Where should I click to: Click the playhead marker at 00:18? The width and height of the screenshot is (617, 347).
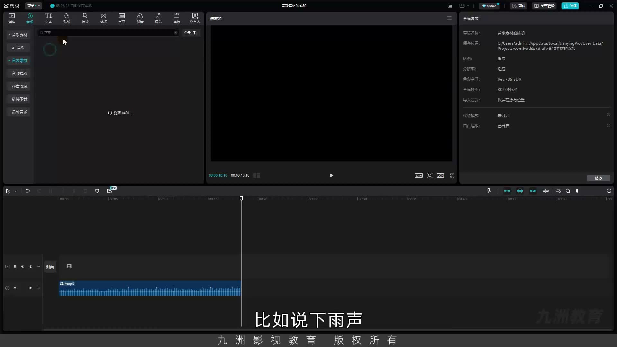241,199
